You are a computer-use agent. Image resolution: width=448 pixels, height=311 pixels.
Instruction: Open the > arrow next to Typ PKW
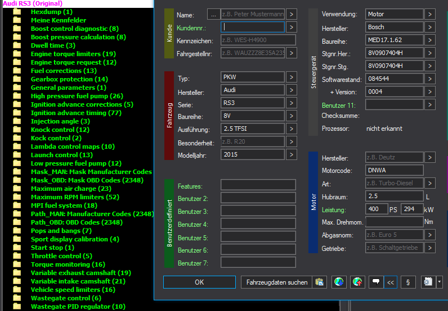[292, 77]
